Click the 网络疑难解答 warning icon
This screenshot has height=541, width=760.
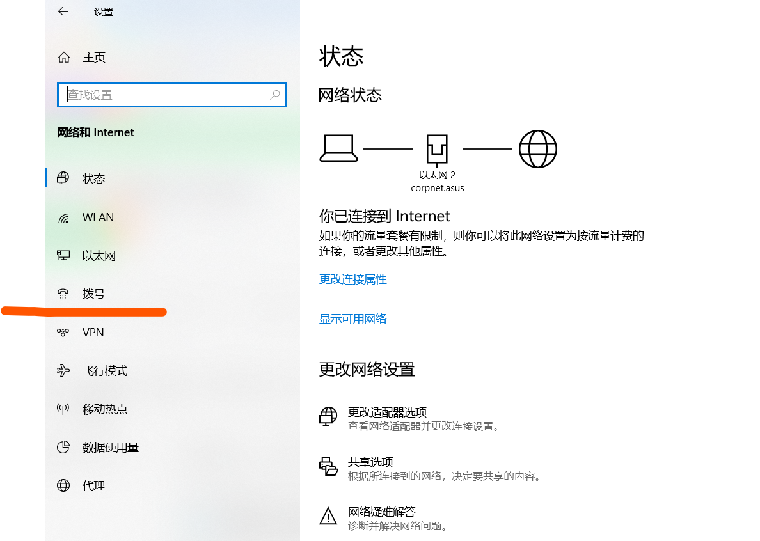[328, 517]
